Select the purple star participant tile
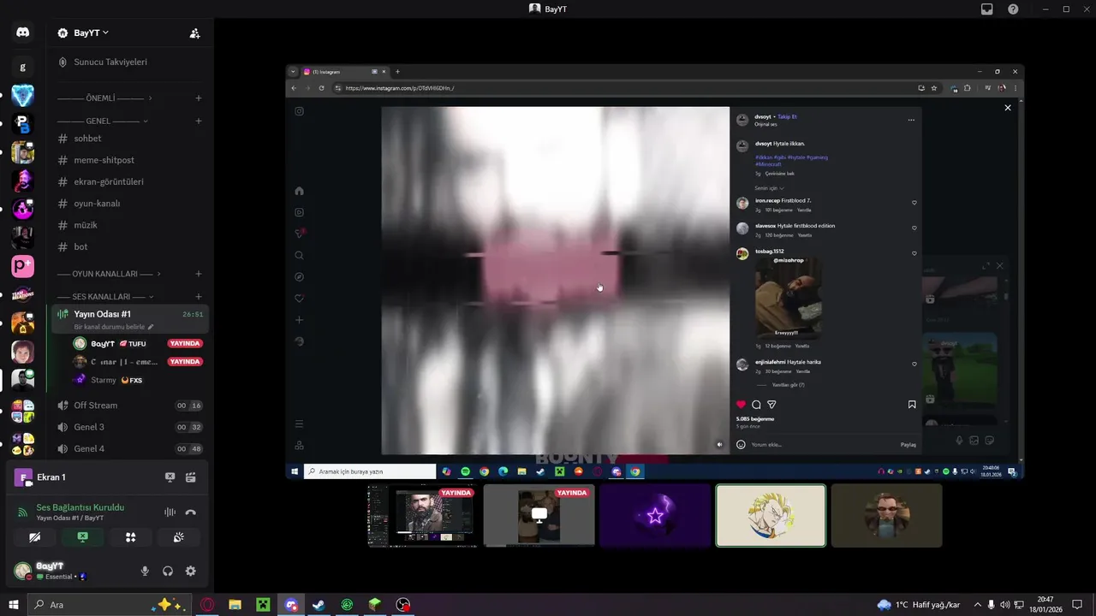The width and height of the screenshot is (1096, 616). 655,516
